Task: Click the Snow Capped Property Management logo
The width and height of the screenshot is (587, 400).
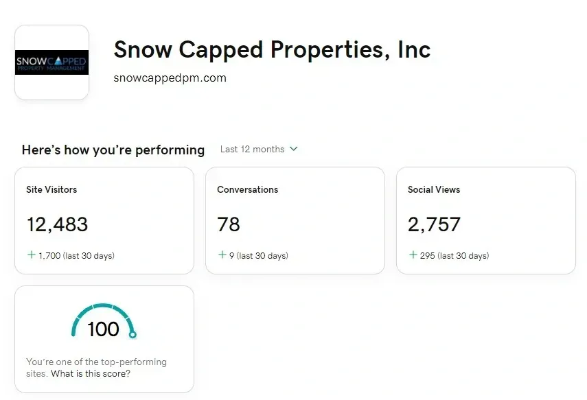Action: tap(51, 62)
